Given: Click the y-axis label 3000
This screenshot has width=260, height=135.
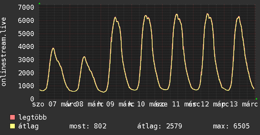Looking at the screenshot, I should click(26, 60).
